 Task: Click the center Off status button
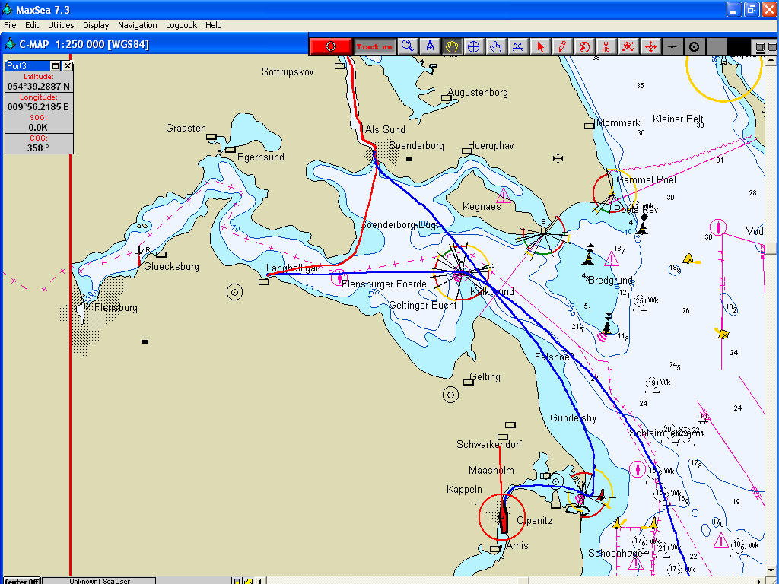click(x=22, y=581)
